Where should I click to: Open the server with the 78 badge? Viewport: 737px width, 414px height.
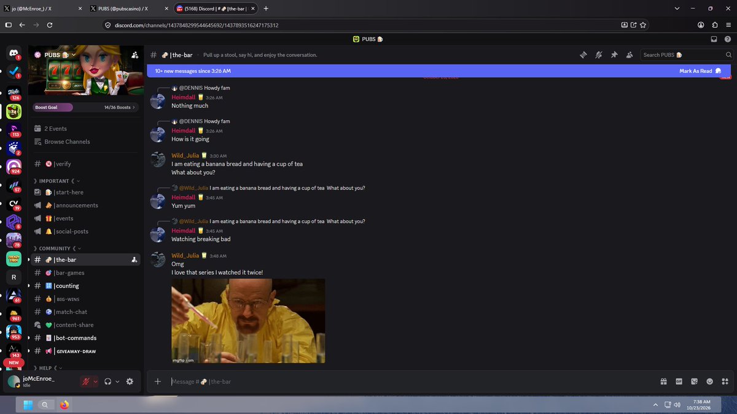click(x=14, y=240)
